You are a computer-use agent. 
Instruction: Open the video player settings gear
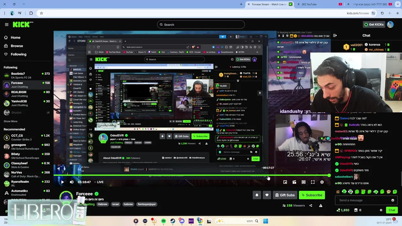tap(322, 182)
